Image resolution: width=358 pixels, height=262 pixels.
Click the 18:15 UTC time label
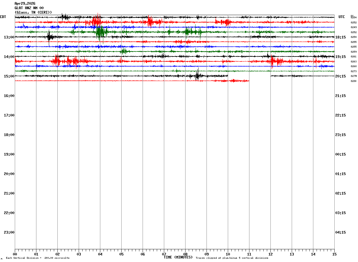tap(341, 37)
